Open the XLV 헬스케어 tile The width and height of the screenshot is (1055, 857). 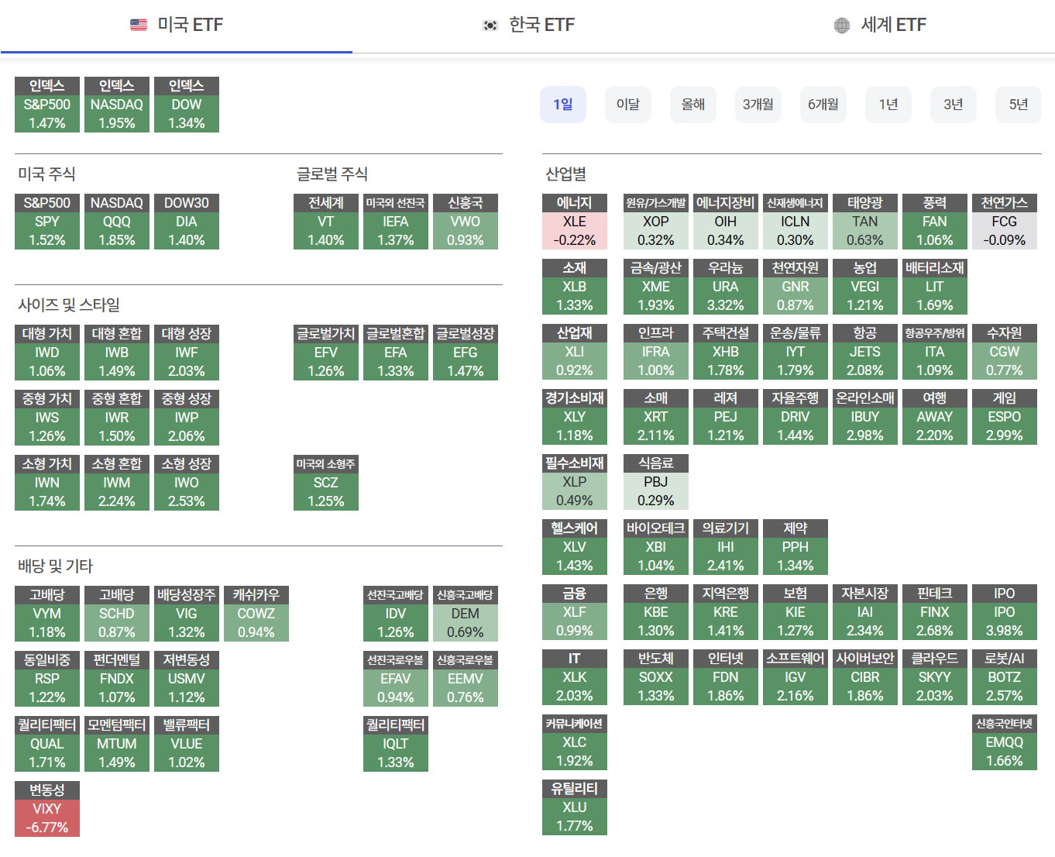pos(575,547)
